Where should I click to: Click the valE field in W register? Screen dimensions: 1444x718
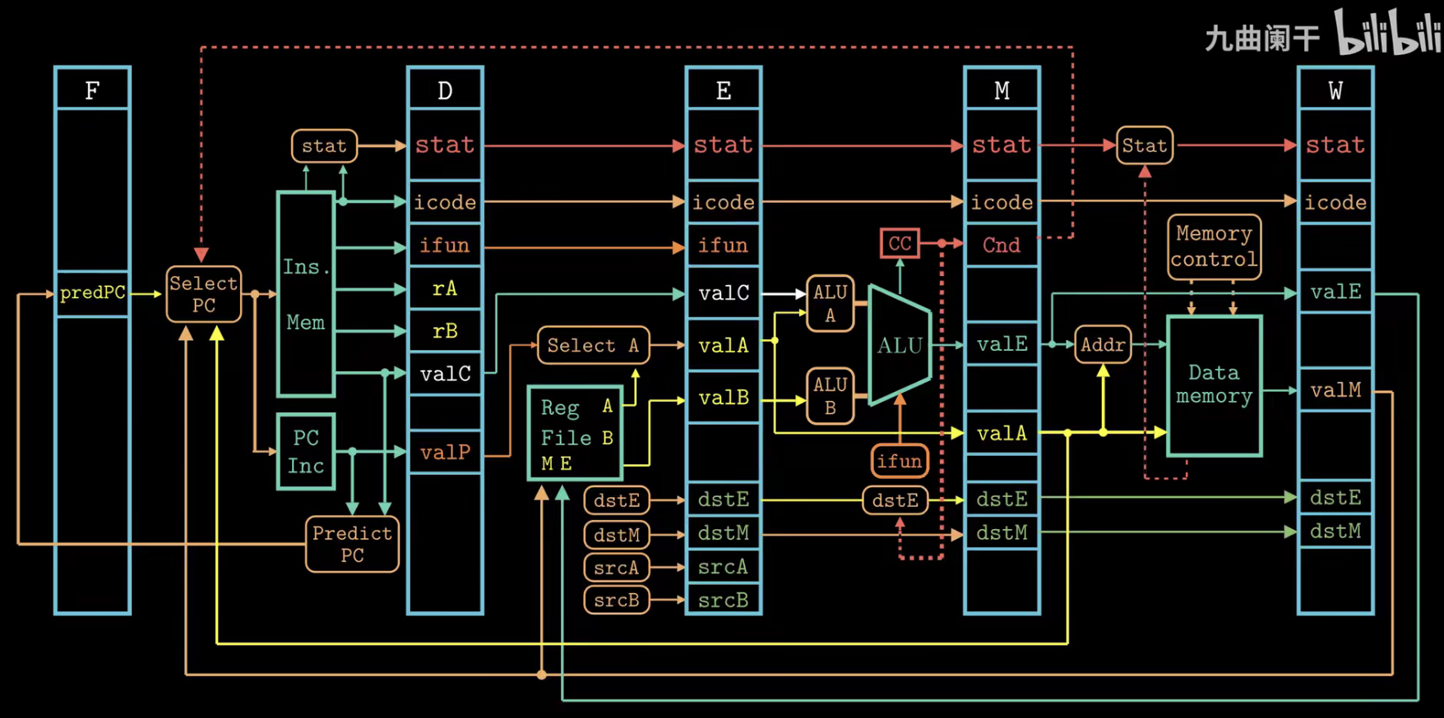click(1336, 292)
